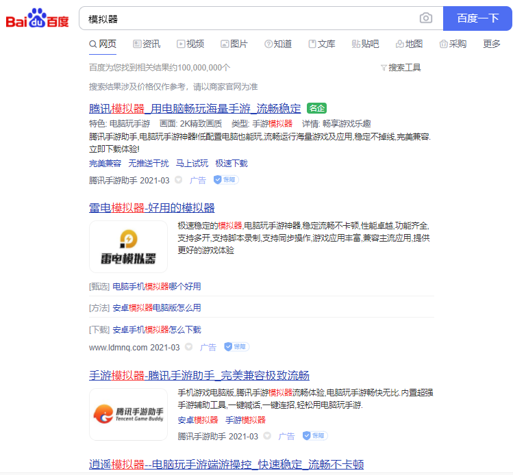Click 广告 label on third result
513x475 pixels.
click(286, 436)
